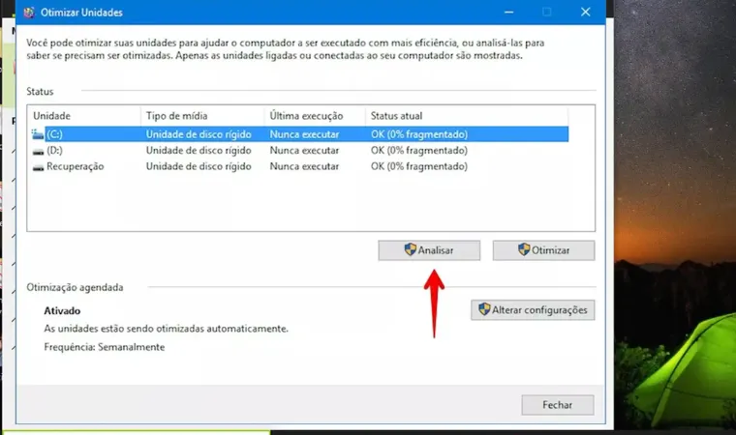Click fragmentation status in the (C:) row
This screenshot has height=435, width=736.
[x=419, y=134]
